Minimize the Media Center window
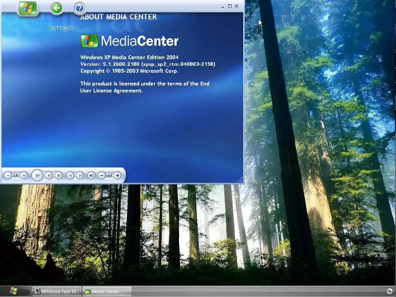The width and height of the screenshot is (396, 297). (223, 6)
